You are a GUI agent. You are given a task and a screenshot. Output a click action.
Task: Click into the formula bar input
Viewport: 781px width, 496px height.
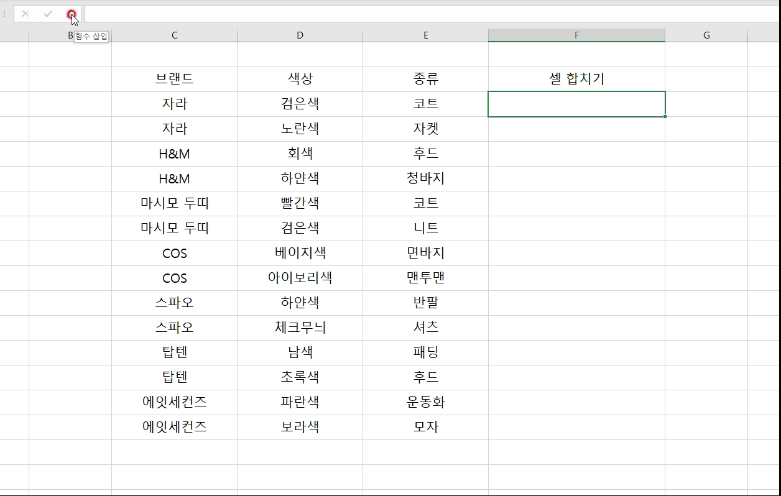coord(432,14)
